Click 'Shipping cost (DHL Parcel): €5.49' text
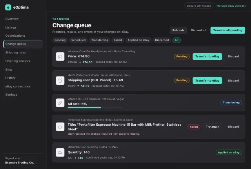 [x=95, y=80]
